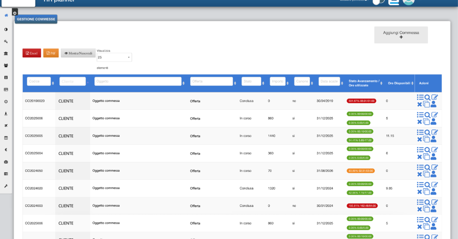Open the key icon in the sidebar
Image resolution: width=458 pixels, height=239 pixels.
(6, 42)
